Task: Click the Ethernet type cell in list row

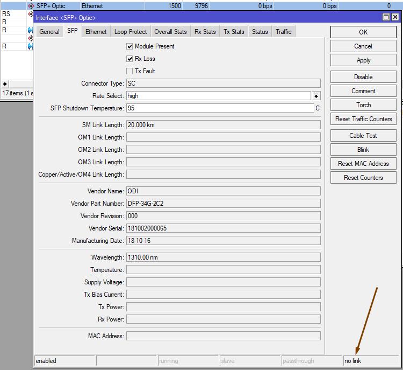Action: [x=113, y=6]
